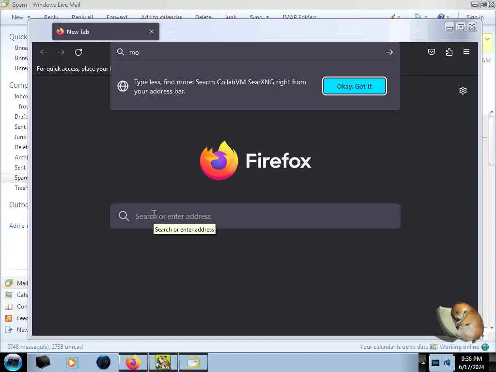The height and width of the screenshot is (372, 496).
Task: Open the Firefox hamburger application menu
Action: (466, 52)
